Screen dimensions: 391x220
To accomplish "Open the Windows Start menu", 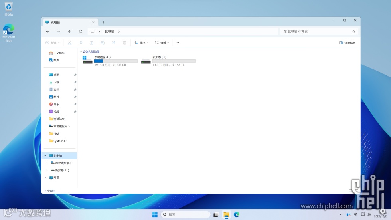I will pos(155,214).
